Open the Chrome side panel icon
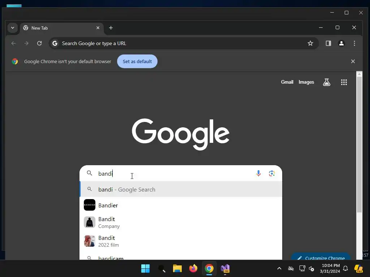370x277 pixels. (x=328, y=43)
